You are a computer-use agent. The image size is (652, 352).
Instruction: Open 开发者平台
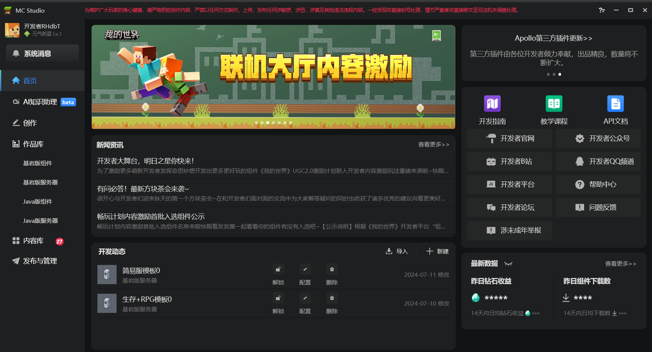(510, 184)
